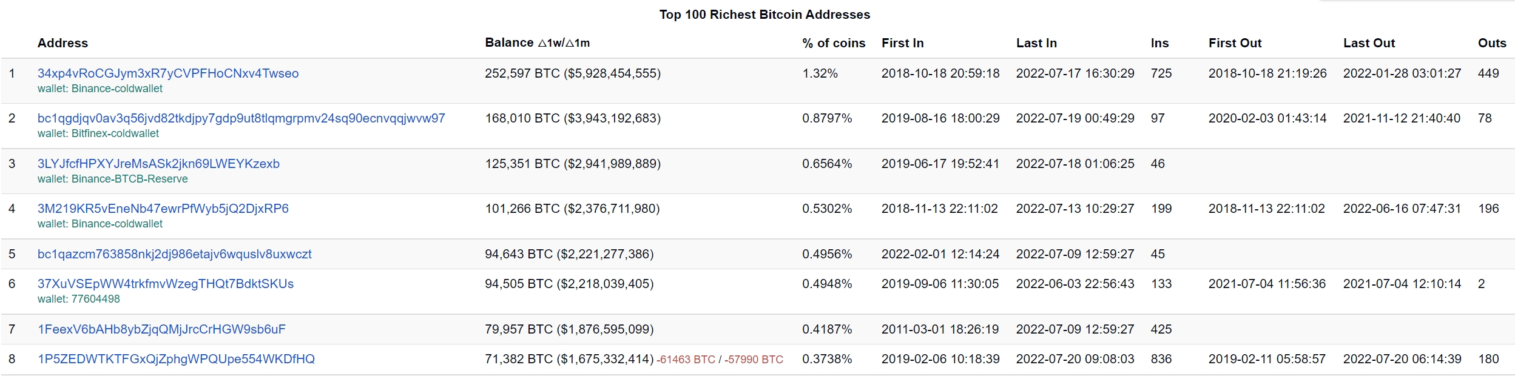Open address bc1qazcm763858nkj2dj986etajv6wquslv8uxwczt
Screen dimensions: 1515x376
(174, 254)
